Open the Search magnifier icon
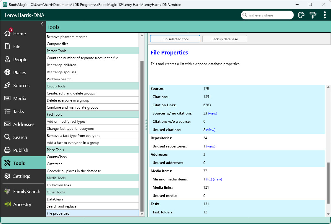Image resolution: width=331 pixels, height=224 pixels. (7, 137)
